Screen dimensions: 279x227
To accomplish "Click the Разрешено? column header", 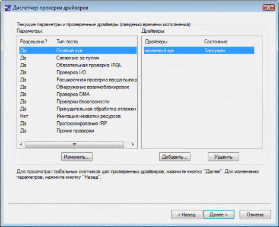I will tap(34, 42).
